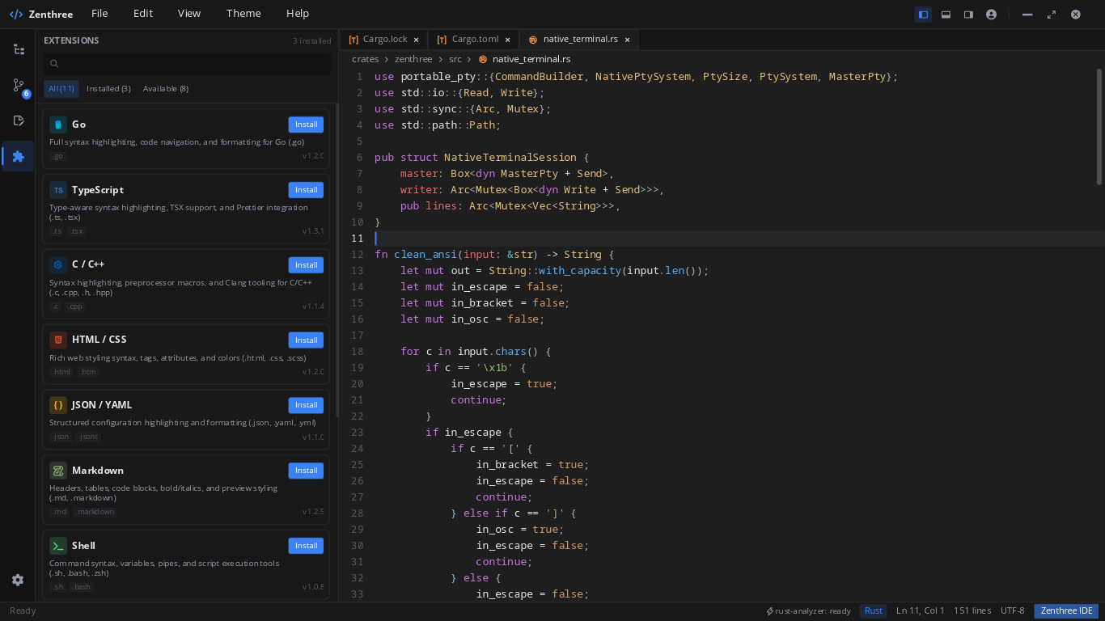Viewport: 1105px width, 621px height.
Task: Click the src breadcrumb segment
Action: pyautogui.click(x=455, y=59)
